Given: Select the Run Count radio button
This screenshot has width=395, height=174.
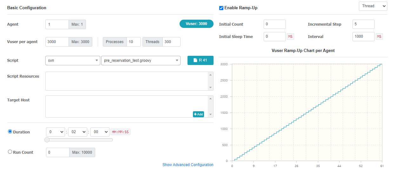Looking at the screenshot, I should click(10, 152).
